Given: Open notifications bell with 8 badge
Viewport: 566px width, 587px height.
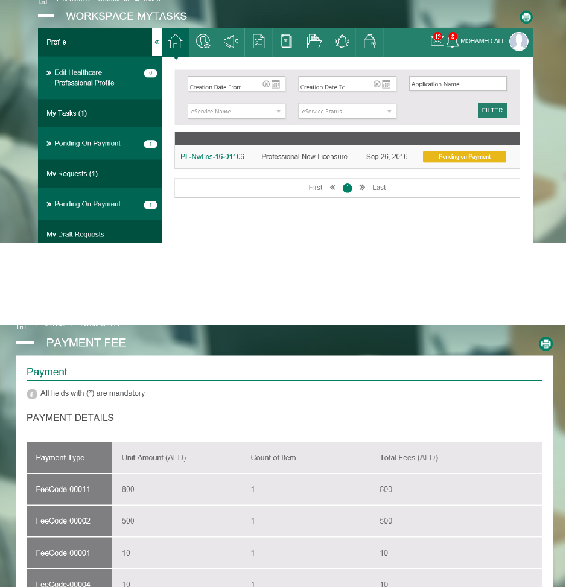Looking at the screenshot, I should [x=452, y=40].
